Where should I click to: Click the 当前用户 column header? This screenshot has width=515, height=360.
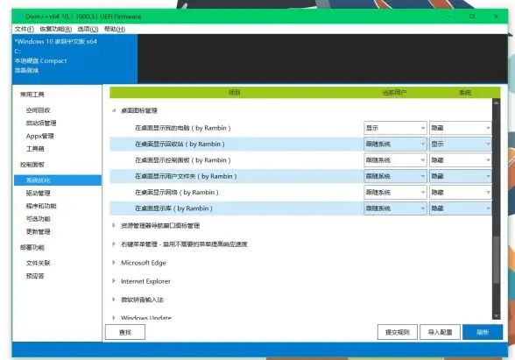coord(394,93)
